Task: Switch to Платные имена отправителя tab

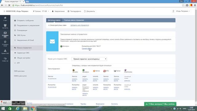Action: (x=74, y=20)
